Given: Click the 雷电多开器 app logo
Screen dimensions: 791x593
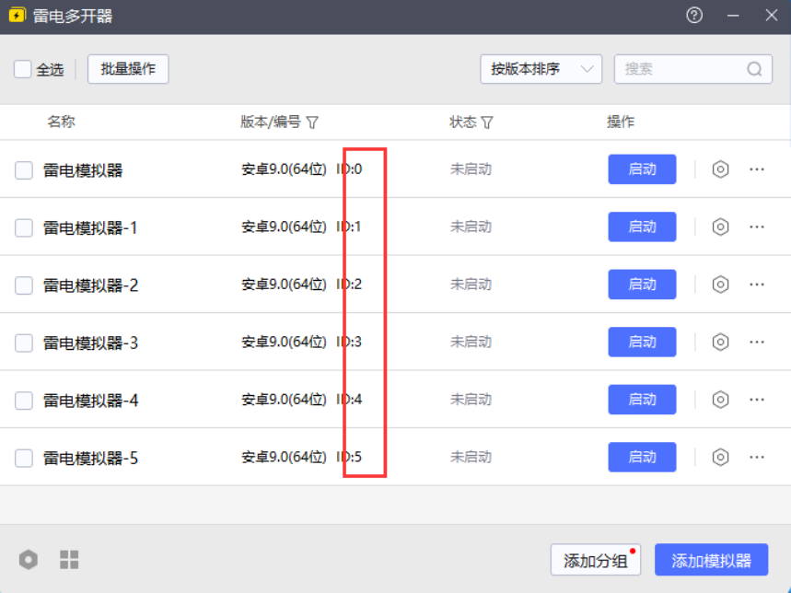Looking at the screenshot, I should click(x=17, y=15).
